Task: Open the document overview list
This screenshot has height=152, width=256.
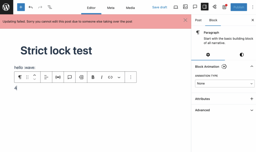Action: (50, 7)
